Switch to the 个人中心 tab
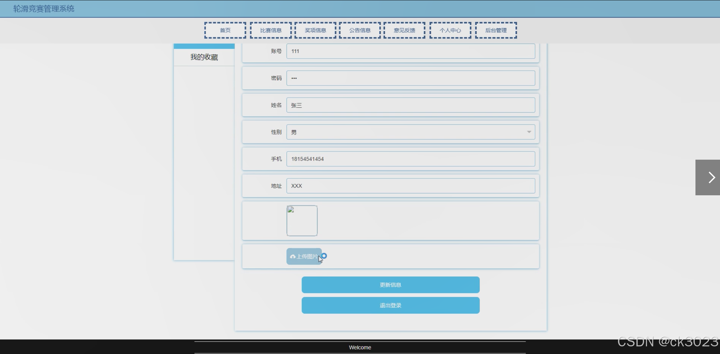The image size is (720, 354). (x=450, y=31)
